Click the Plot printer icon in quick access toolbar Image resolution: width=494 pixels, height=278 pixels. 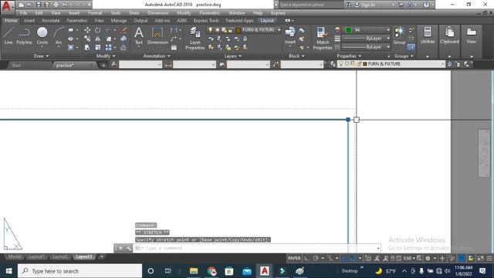[x=56, y=5]
